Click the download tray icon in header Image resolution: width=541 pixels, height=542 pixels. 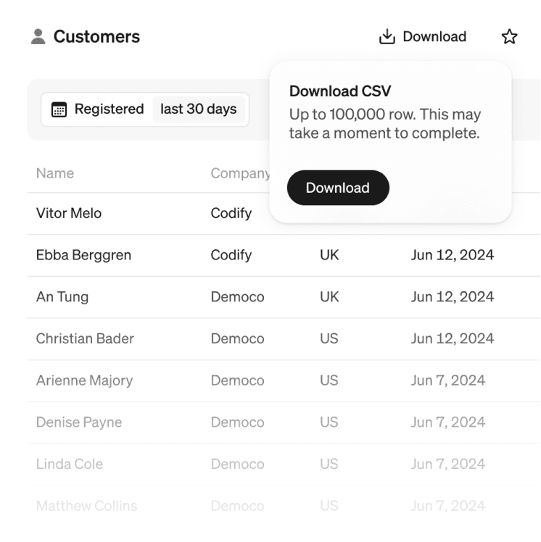pos(387,37)
